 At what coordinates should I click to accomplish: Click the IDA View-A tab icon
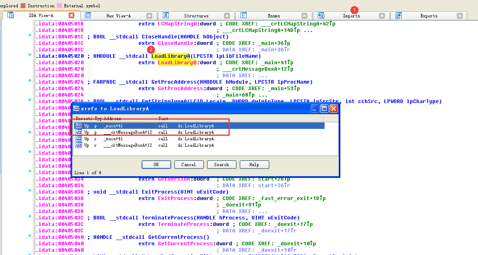click(x=10, y=15)
